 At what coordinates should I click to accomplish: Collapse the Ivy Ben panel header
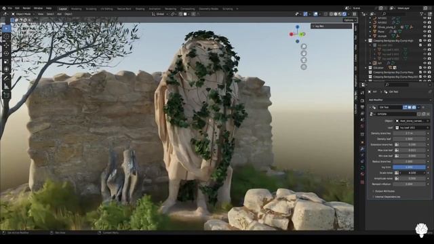click(331, 26)
